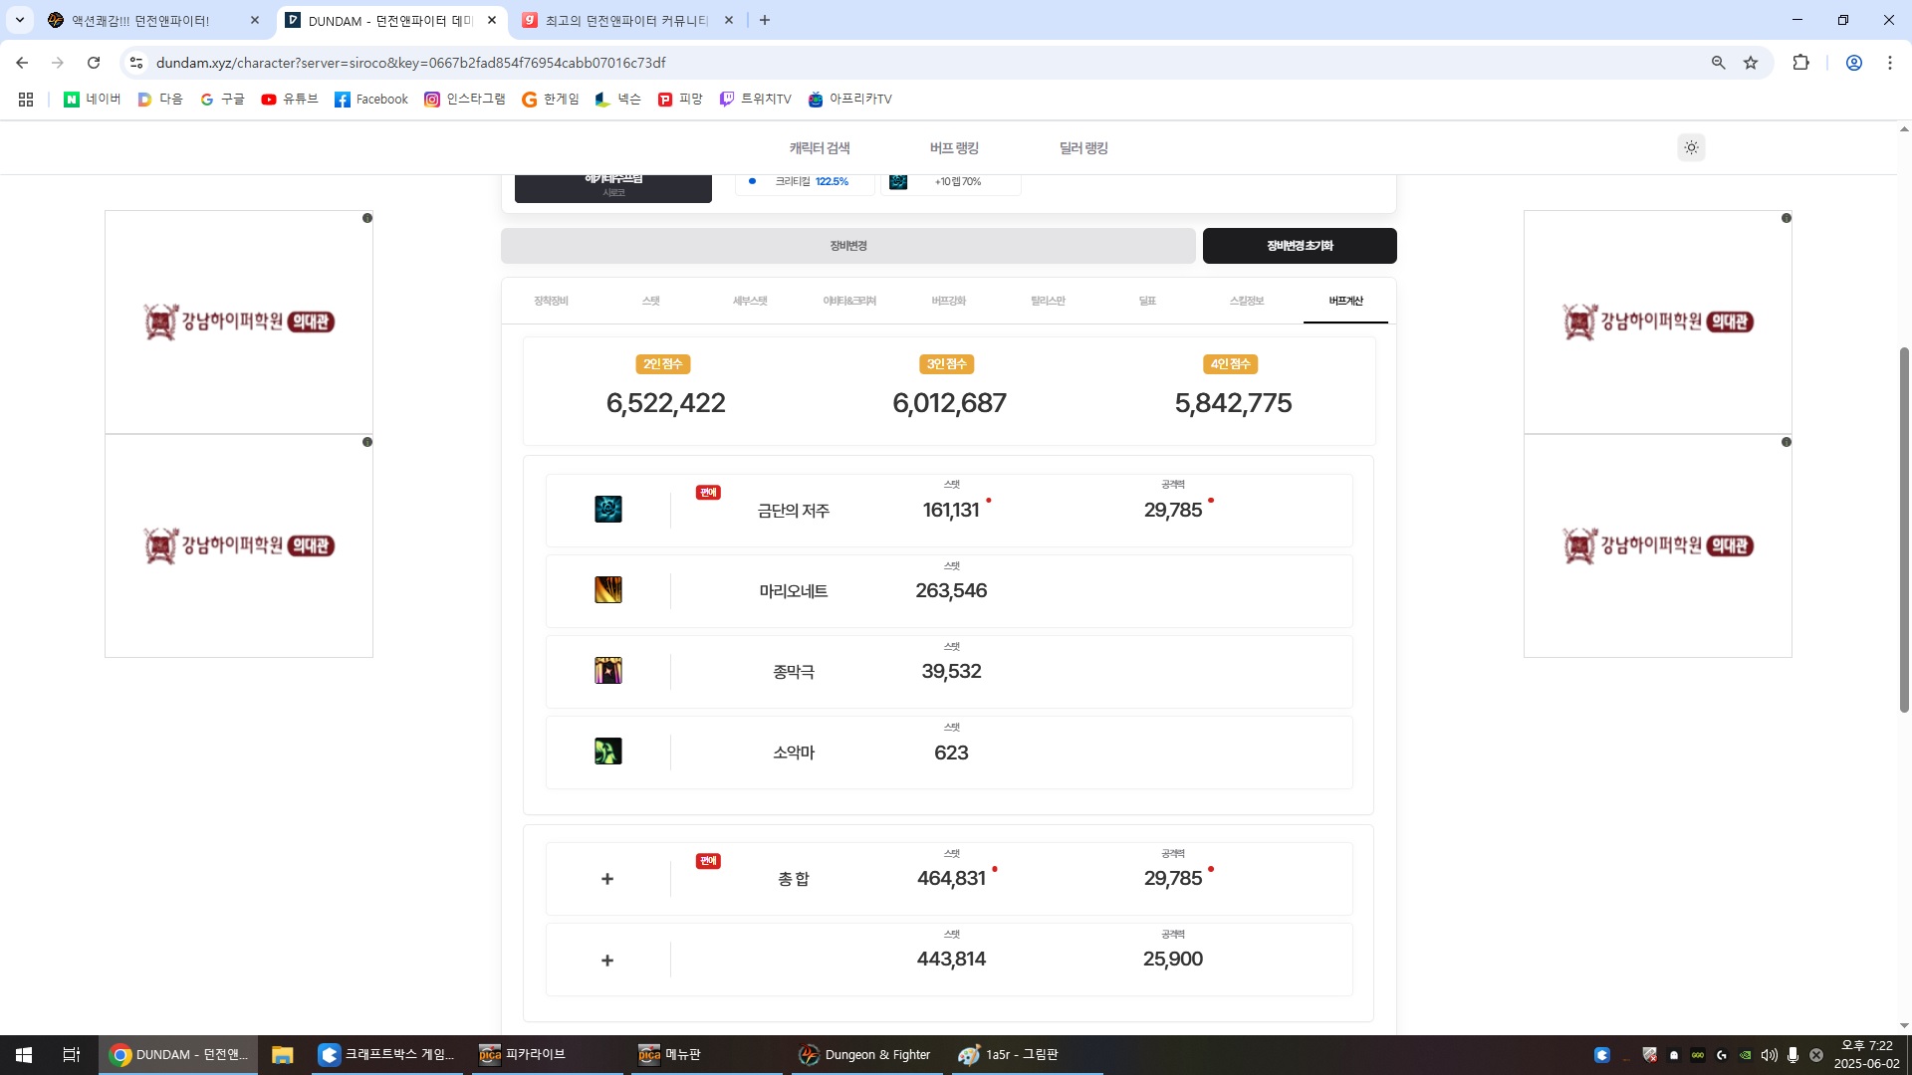Select the 버프계산 tab

pos(1345,301)
